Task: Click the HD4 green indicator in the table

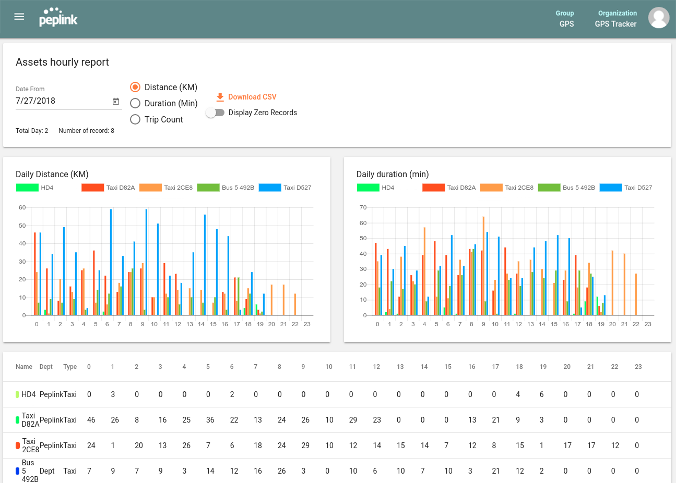Action: (x=17, y=394)
